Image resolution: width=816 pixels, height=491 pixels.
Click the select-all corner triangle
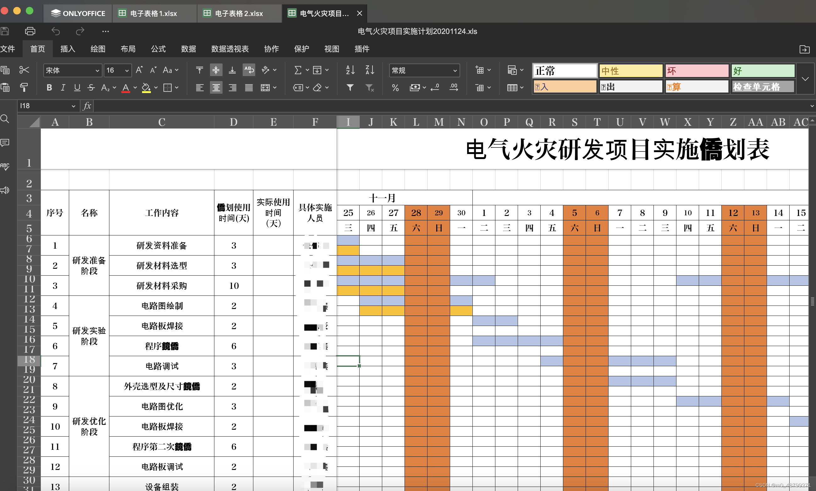(29, 122)
